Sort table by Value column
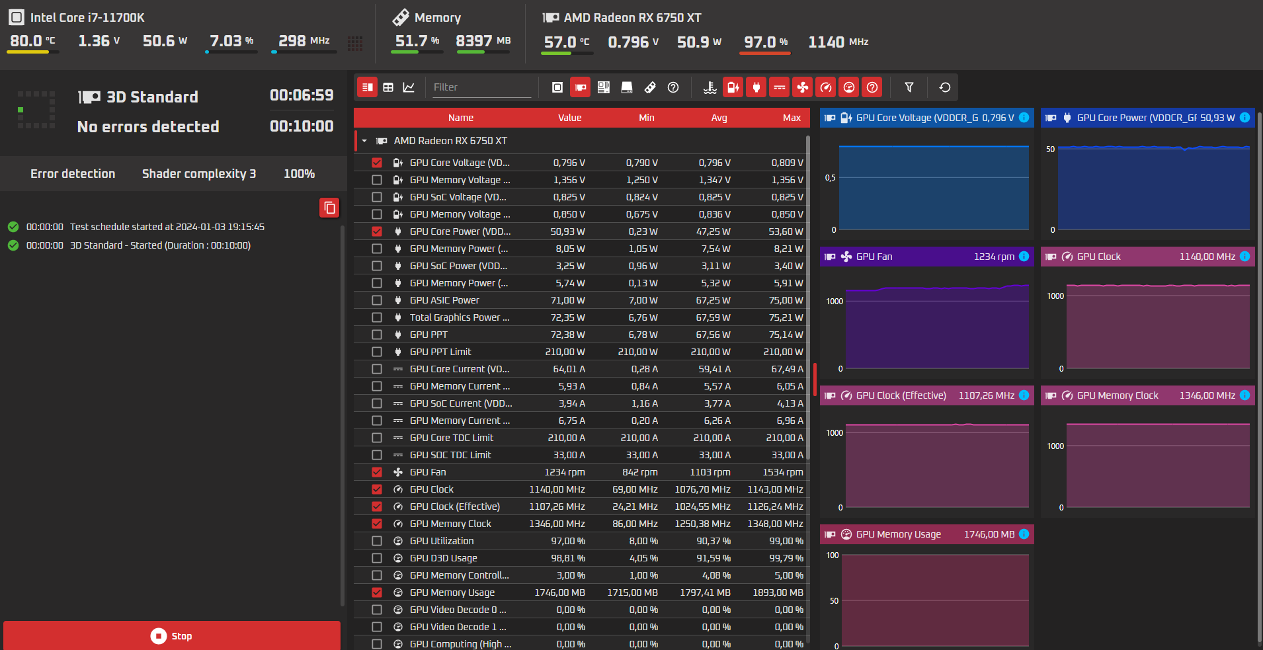 pyautogui.click(x=570, y=118)
